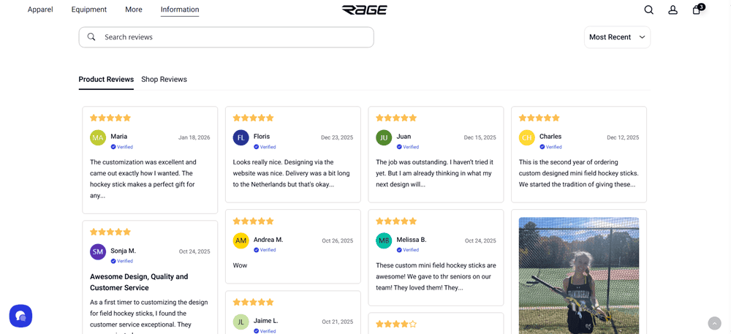
Task: Click magnifier icon inside reviews search box
Action: point(91,37)
